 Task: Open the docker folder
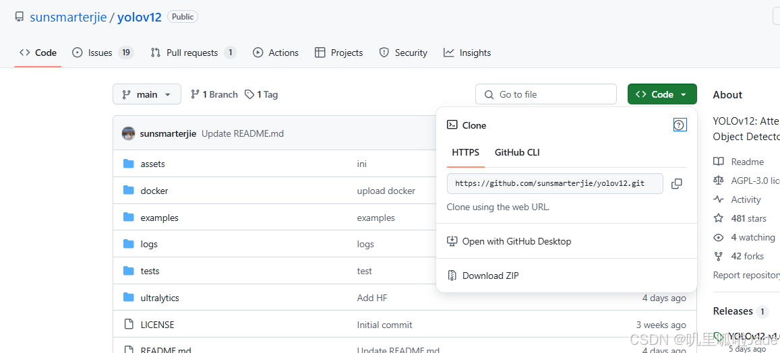[154, 191]
